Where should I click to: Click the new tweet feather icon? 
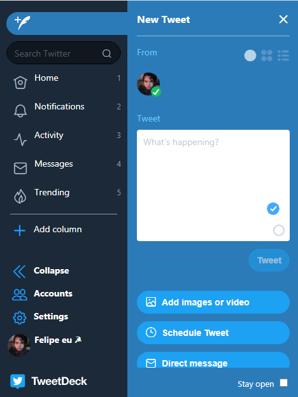click(x=22, y=22)
